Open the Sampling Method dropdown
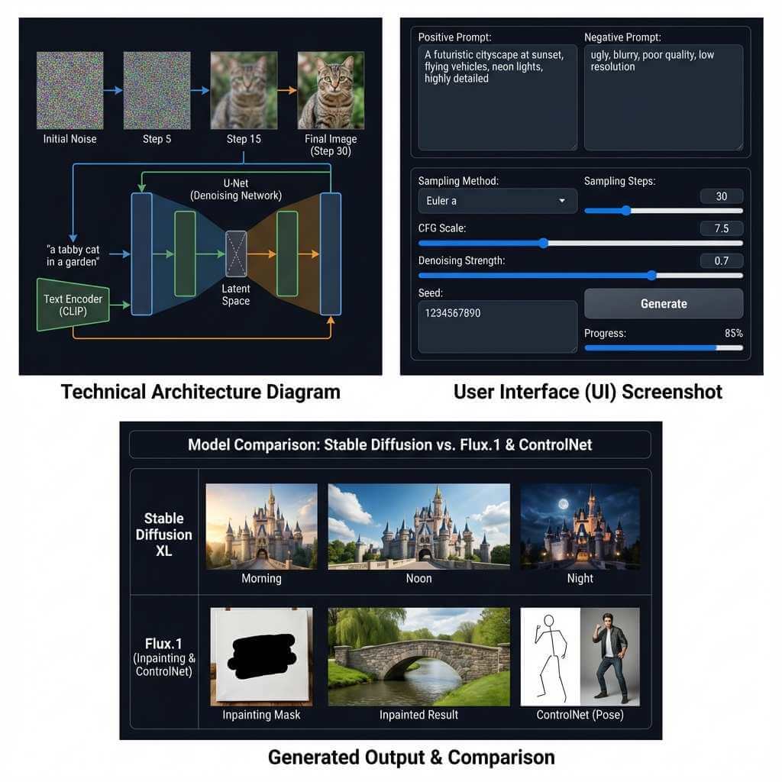 tap(496, 200)
